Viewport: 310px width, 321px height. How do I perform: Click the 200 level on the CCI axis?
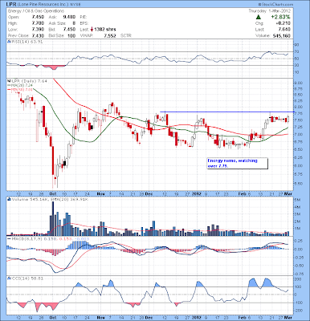pos(298,279)
